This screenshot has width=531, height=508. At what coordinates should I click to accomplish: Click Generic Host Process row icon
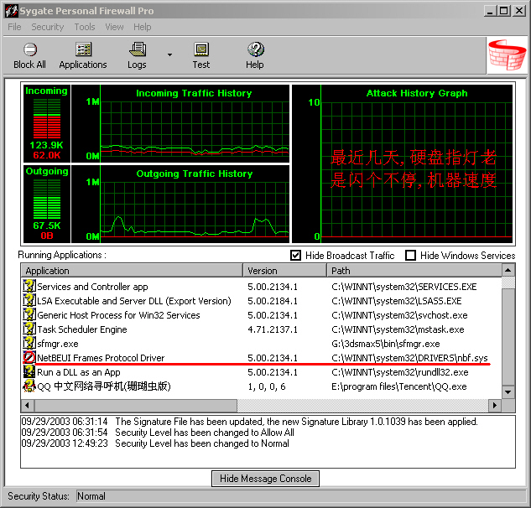point(29,314)
